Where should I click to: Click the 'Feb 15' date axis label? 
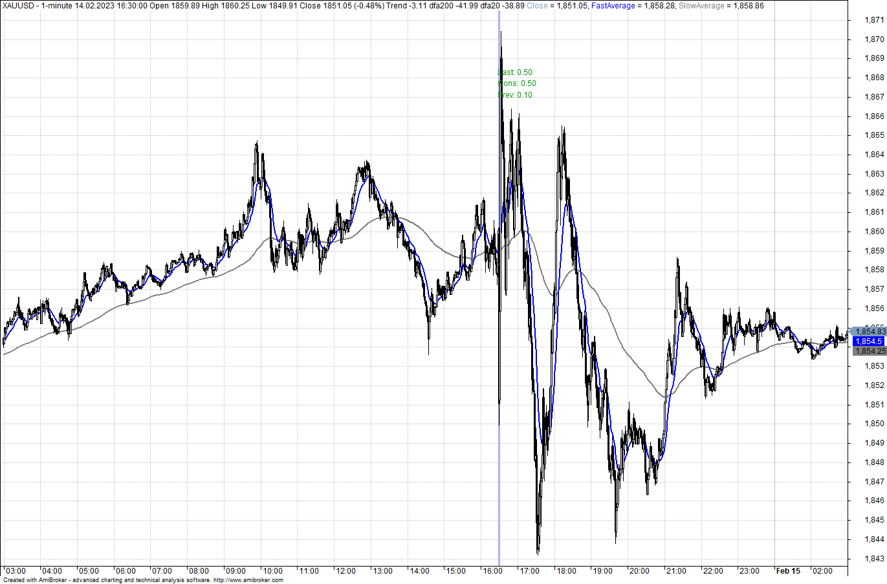[789, 571]
